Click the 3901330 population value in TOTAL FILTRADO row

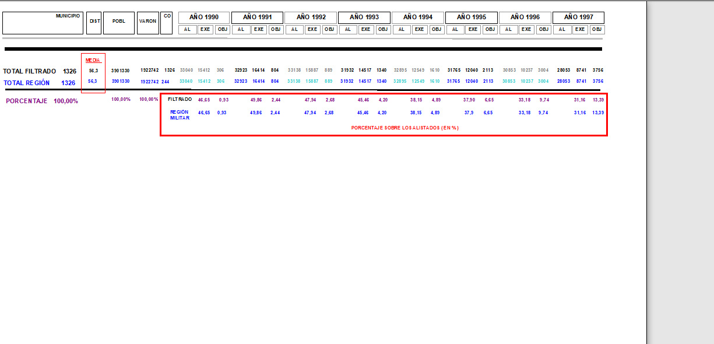(120, 70)
